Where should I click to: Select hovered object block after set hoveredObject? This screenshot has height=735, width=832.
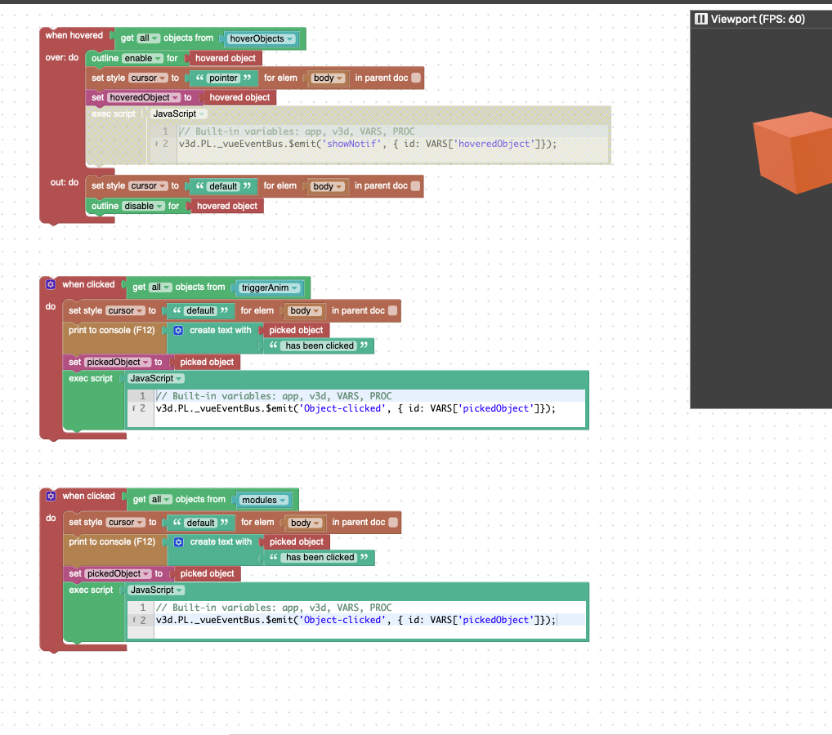tap(239, 97)
